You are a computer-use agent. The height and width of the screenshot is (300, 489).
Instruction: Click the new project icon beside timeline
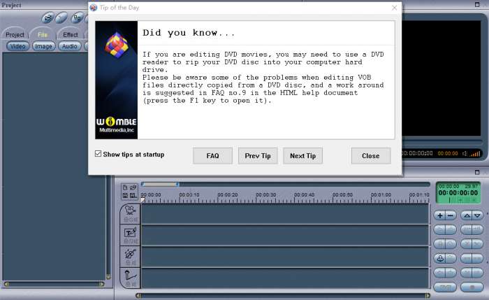[x=125, y=187]
